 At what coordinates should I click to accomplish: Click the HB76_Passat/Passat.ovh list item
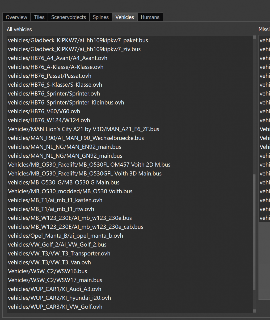(50, 76)
